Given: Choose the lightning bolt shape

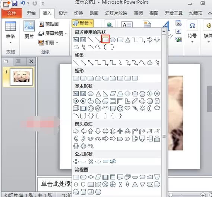Looking at the screenshot, I should pyautogui.click(x=135, y=108).
